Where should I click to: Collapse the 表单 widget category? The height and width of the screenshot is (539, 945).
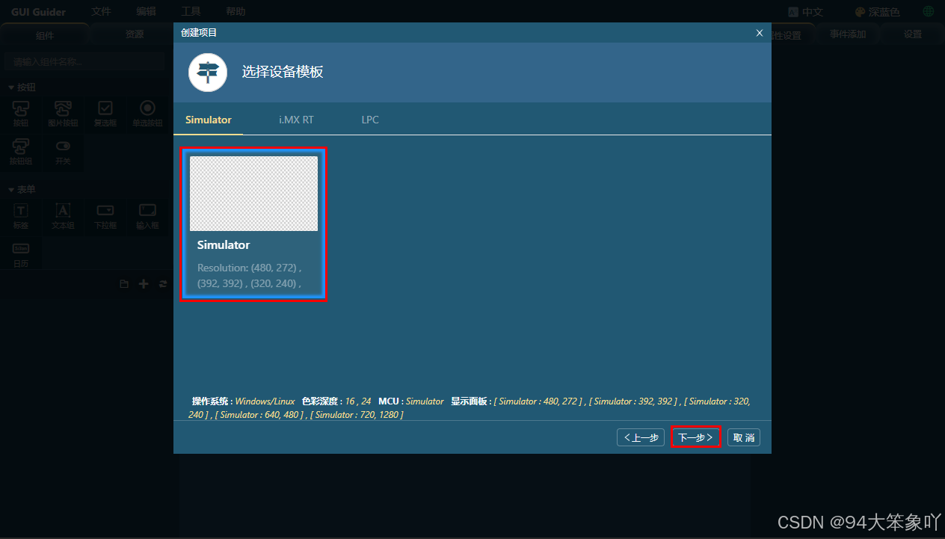point(22,190)
